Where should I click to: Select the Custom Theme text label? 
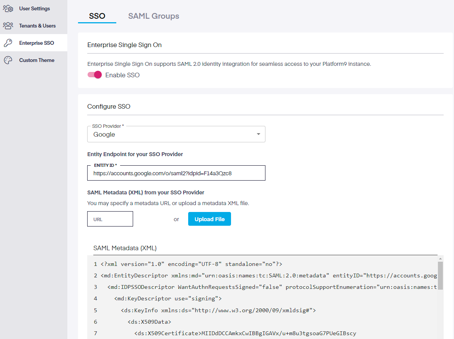pos(37,60)
